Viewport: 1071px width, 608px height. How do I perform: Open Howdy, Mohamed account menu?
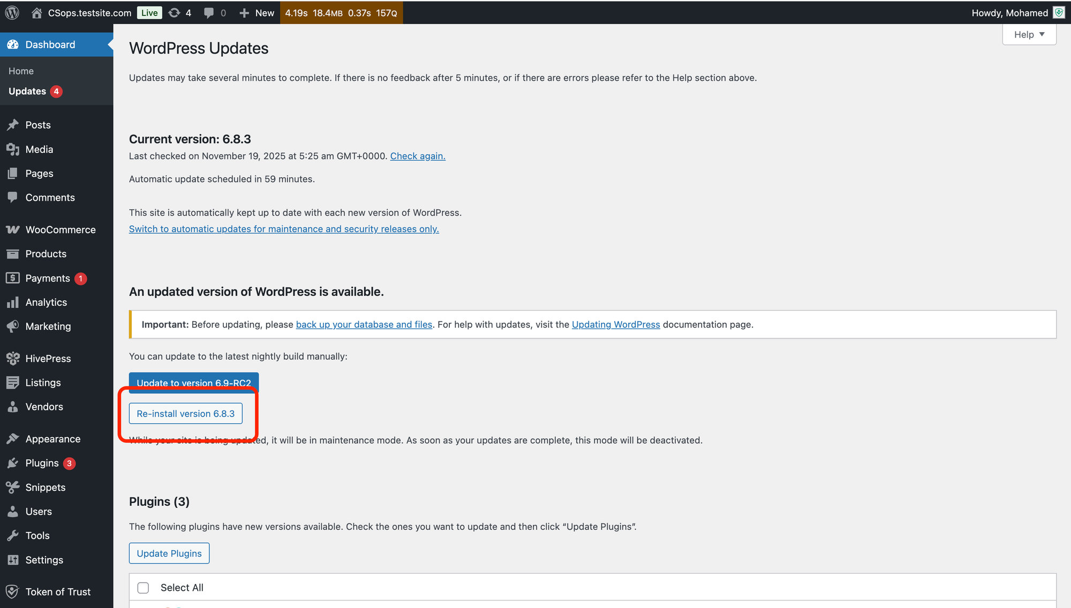(x=1009, y=13)
